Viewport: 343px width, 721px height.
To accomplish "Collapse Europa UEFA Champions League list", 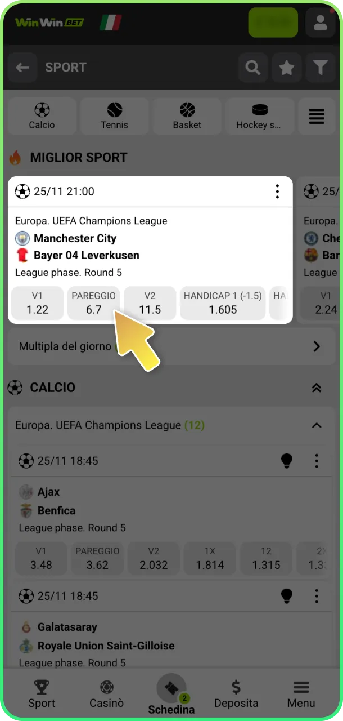I will (x=317, y=425).
